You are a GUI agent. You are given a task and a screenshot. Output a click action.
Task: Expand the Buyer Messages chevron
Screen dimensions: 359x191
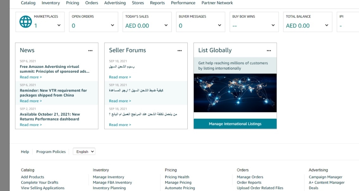point(220,25)
